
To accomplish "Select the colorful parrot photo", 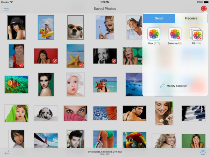I will [x=134, y=140].
